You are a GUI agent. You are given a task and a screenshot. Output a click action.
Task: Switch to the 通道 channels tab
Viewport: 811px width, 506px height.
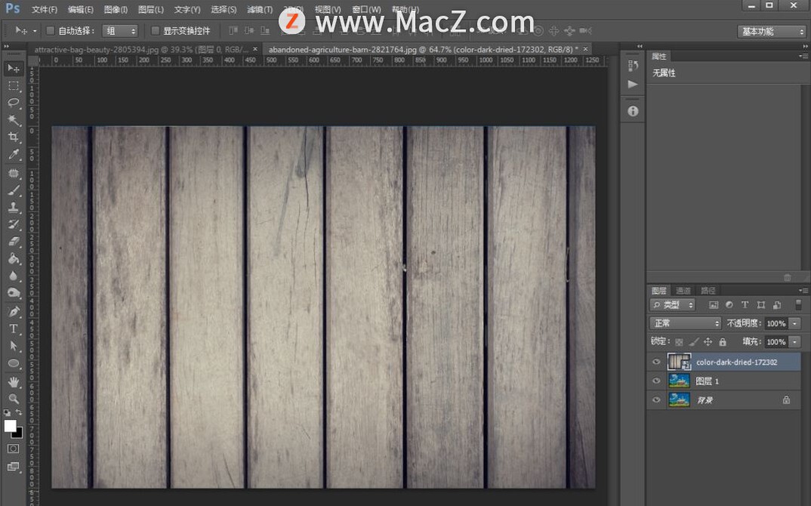[683, 291]
